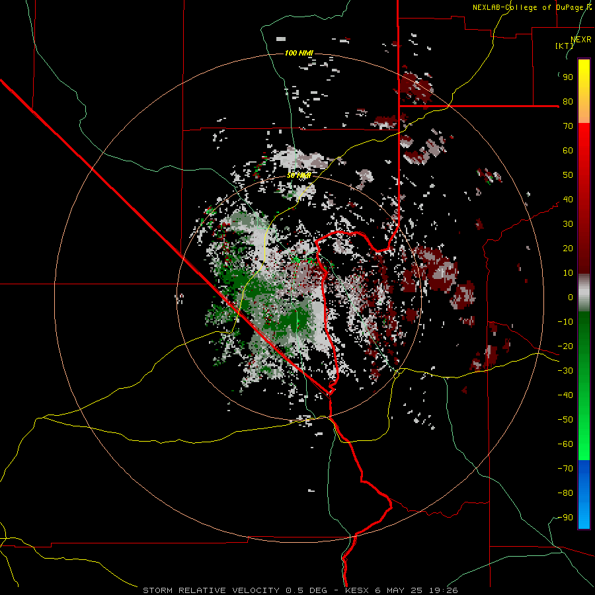The width and height of the screenshot is (595, 595).
Task: Click the "STORM RELATIVE VELOCITY 0.5 DEG" caption
Action: [235, 590]
